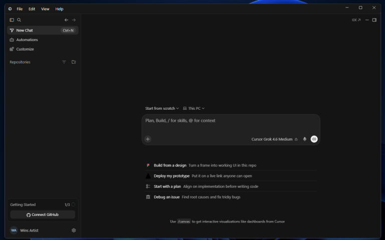Select Debug an issue suggestion
385x240 pixels.
231,197
